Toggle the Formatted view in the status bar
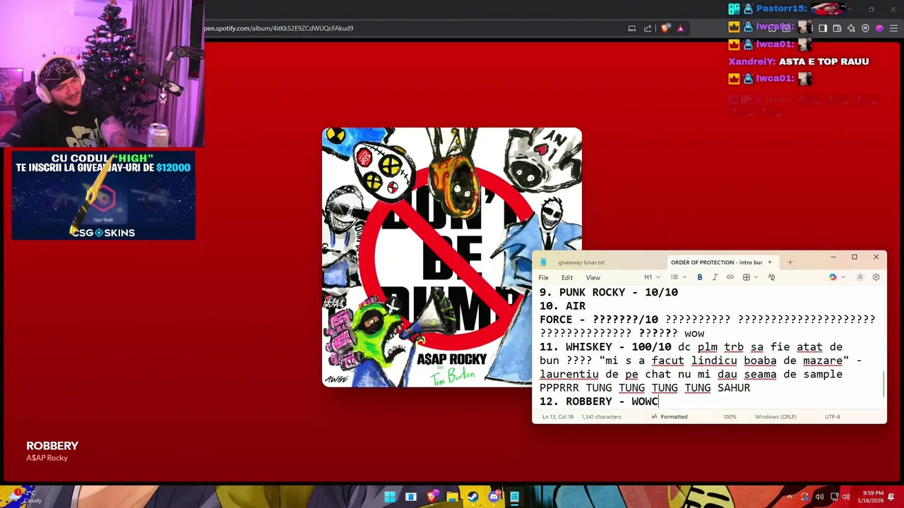This screenshot has height=508, width=904. click(x=669, y=417)
